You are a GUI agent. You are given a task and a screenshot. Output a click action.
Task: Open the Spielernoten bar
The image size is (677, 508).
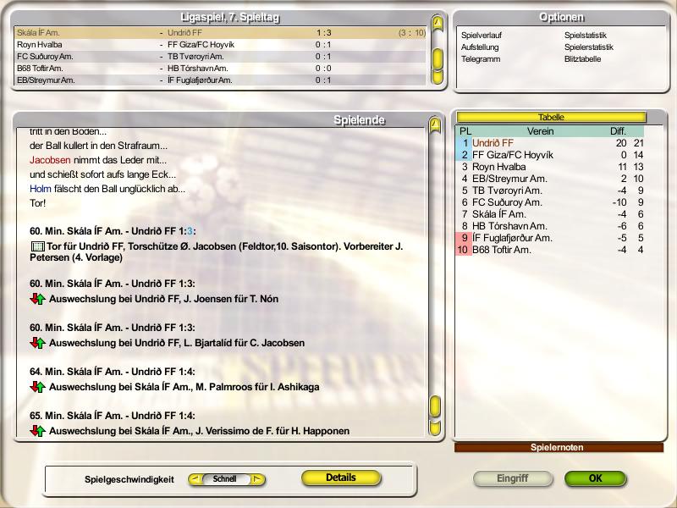[559, 448]
